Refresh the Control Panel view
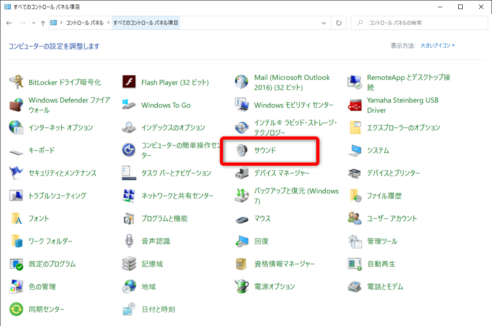 [339, 23]
